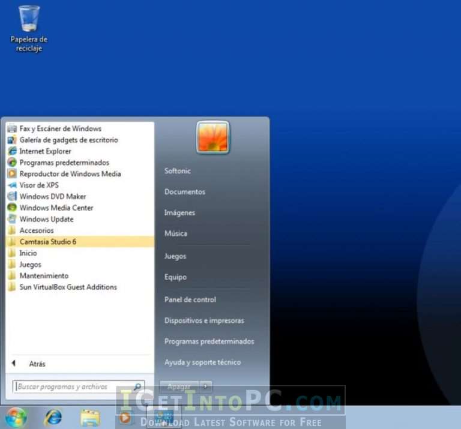The width and height of the screenshot is (461, 429).
Task: Click the Buscar programas y archivos field
Action: [x=79, y=386]
